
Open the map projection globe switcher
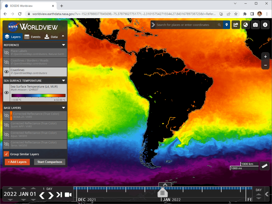click(245, 25)
